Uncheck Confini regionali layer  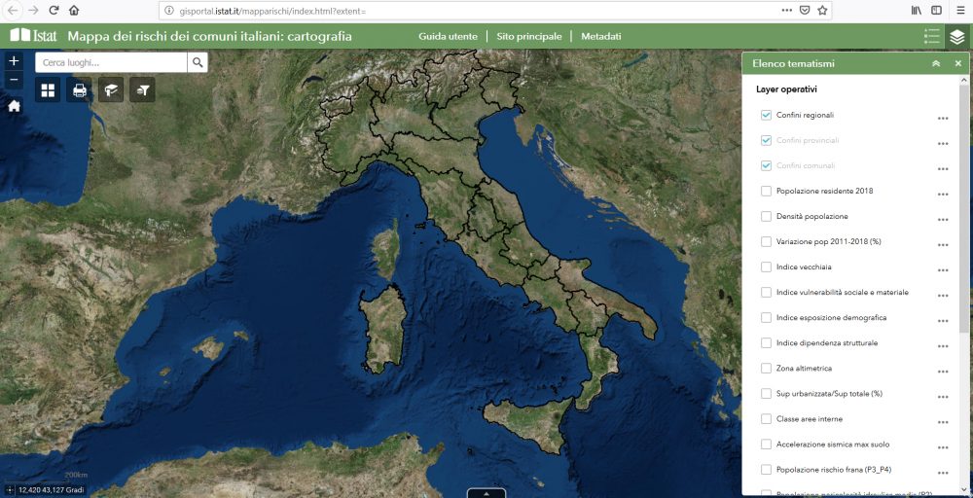[766, 115]
